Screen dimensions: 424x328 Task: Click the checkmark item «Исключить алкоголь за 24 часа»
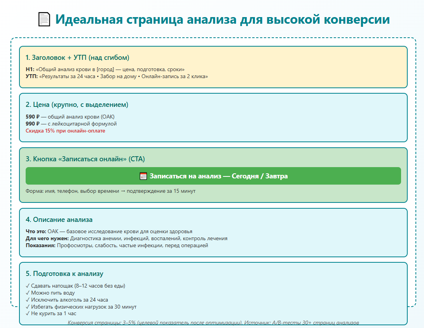pyautogui.click(x=67, y=300)
